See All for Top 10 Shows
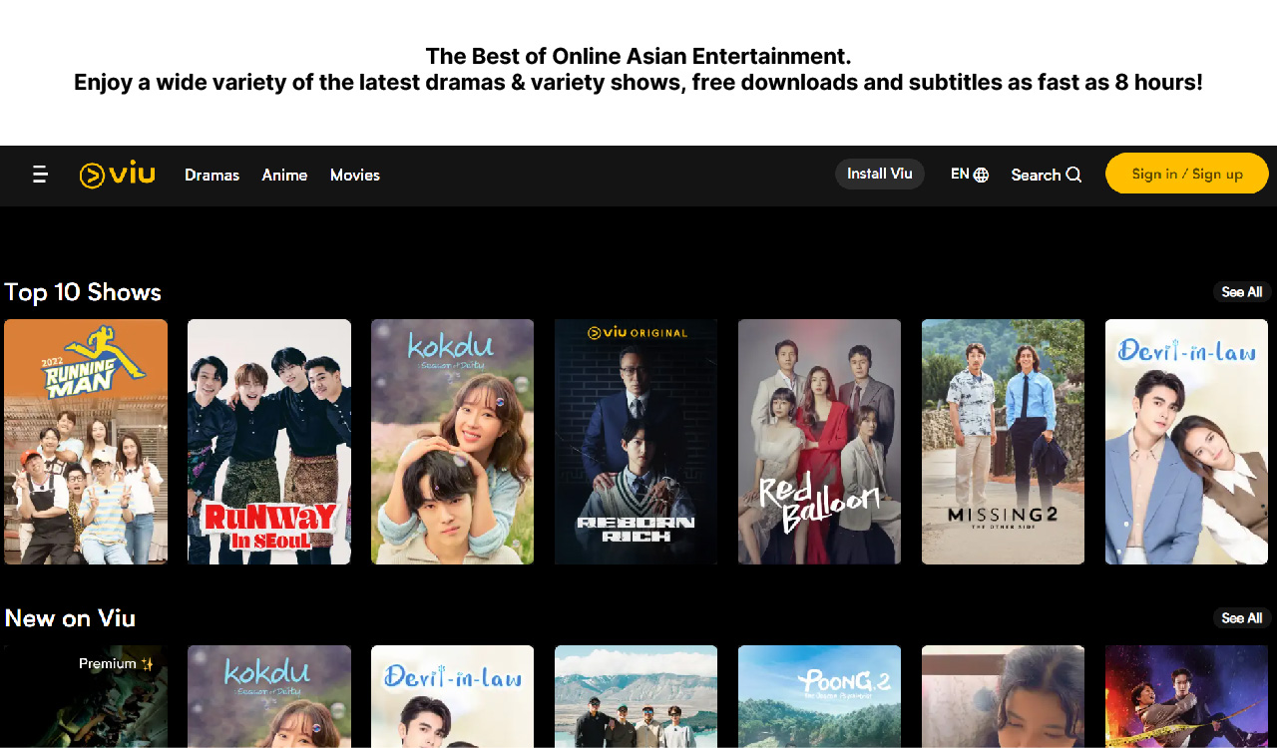1277x748 pixels. pyautogui.click(x=1241, y=292)
